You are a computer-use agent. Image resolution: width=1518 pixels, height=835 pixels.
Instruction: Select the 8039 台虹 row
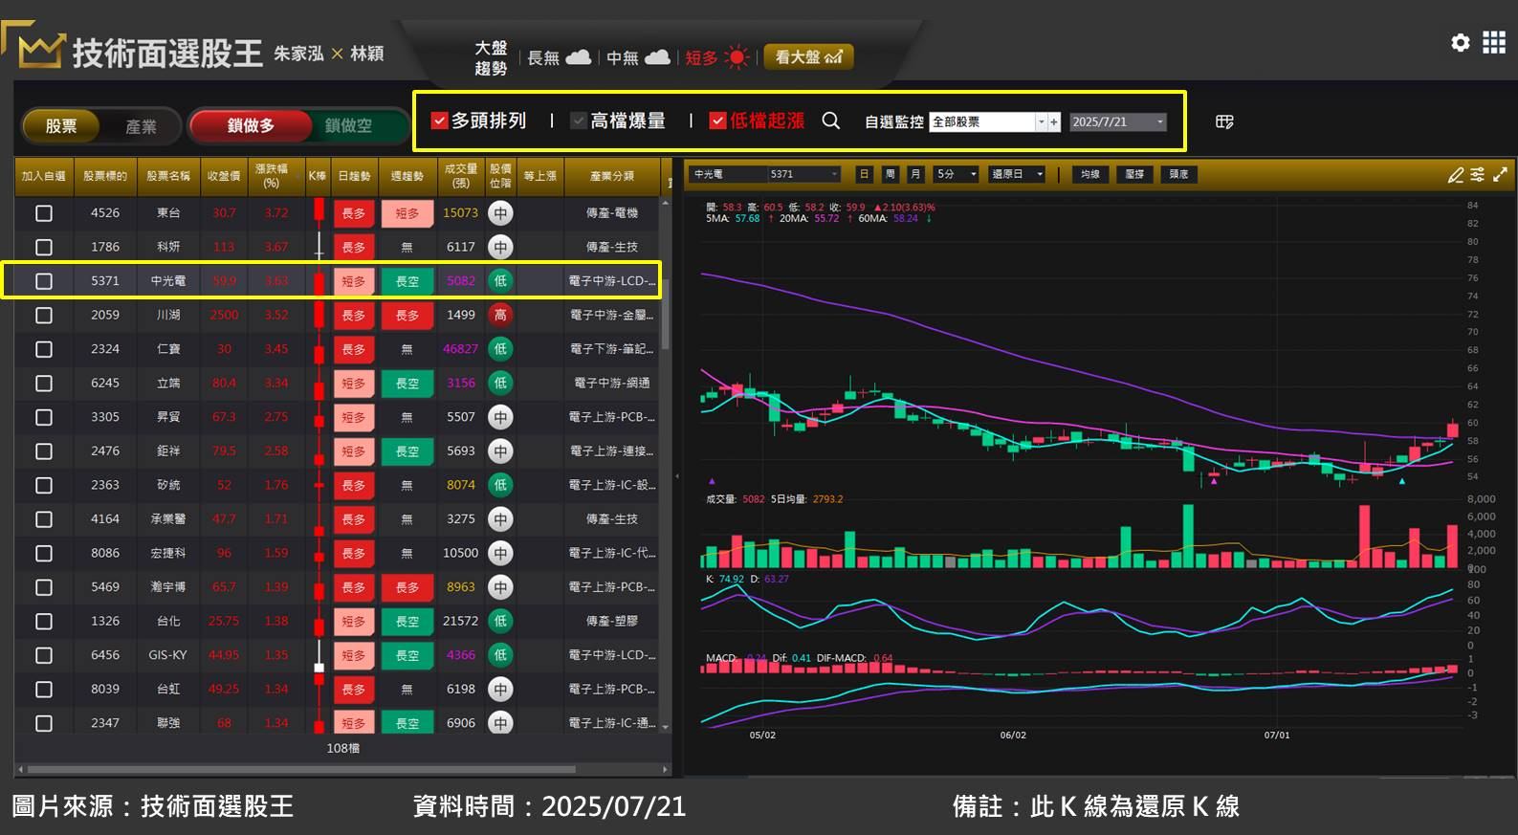337,689
